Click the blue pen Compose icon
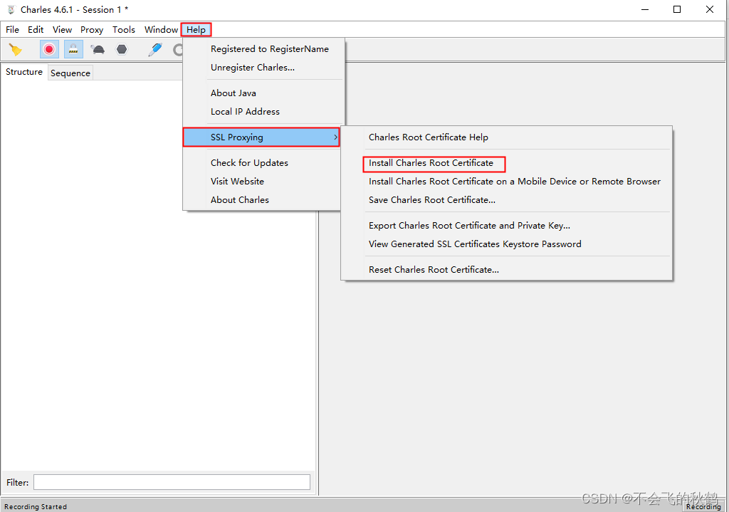Screen dimensions: 729x512 (154, 49)
